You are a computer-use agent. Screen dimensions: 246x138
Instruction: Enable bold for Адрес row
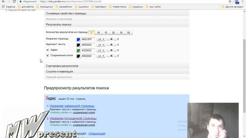tap(108, 50)
